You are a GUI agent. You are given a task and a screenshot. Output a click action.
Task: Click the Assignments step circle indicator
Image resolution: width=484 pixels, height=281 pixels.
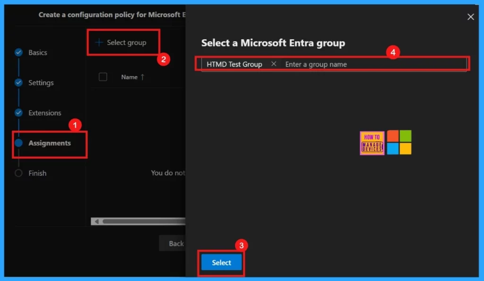tap(18, 143)
